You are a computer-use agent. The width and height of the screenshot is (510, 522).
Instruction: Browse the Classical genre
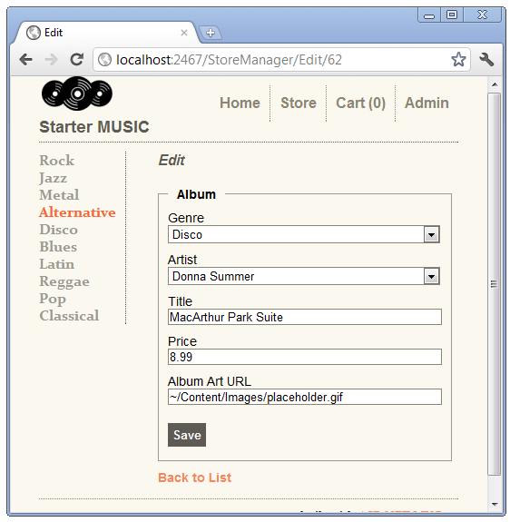coord(69,316)
